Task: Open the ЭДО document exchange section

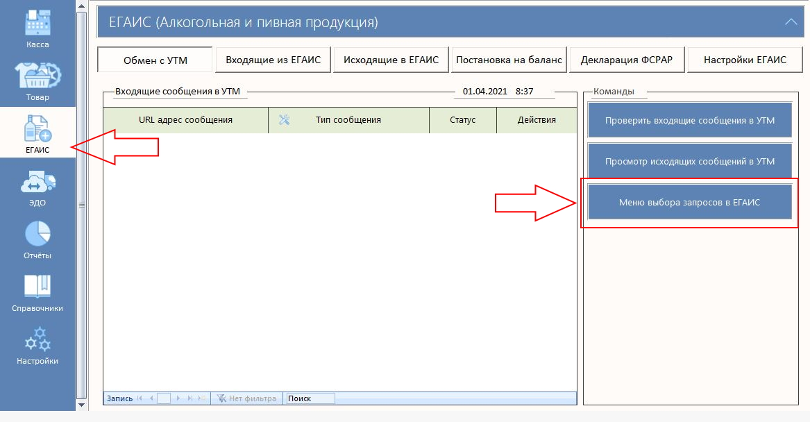Action: [37, 187]
